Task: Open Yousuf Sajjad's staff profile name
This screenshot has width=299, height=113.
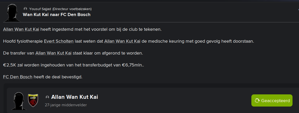Action: click(x=40, y=9)
